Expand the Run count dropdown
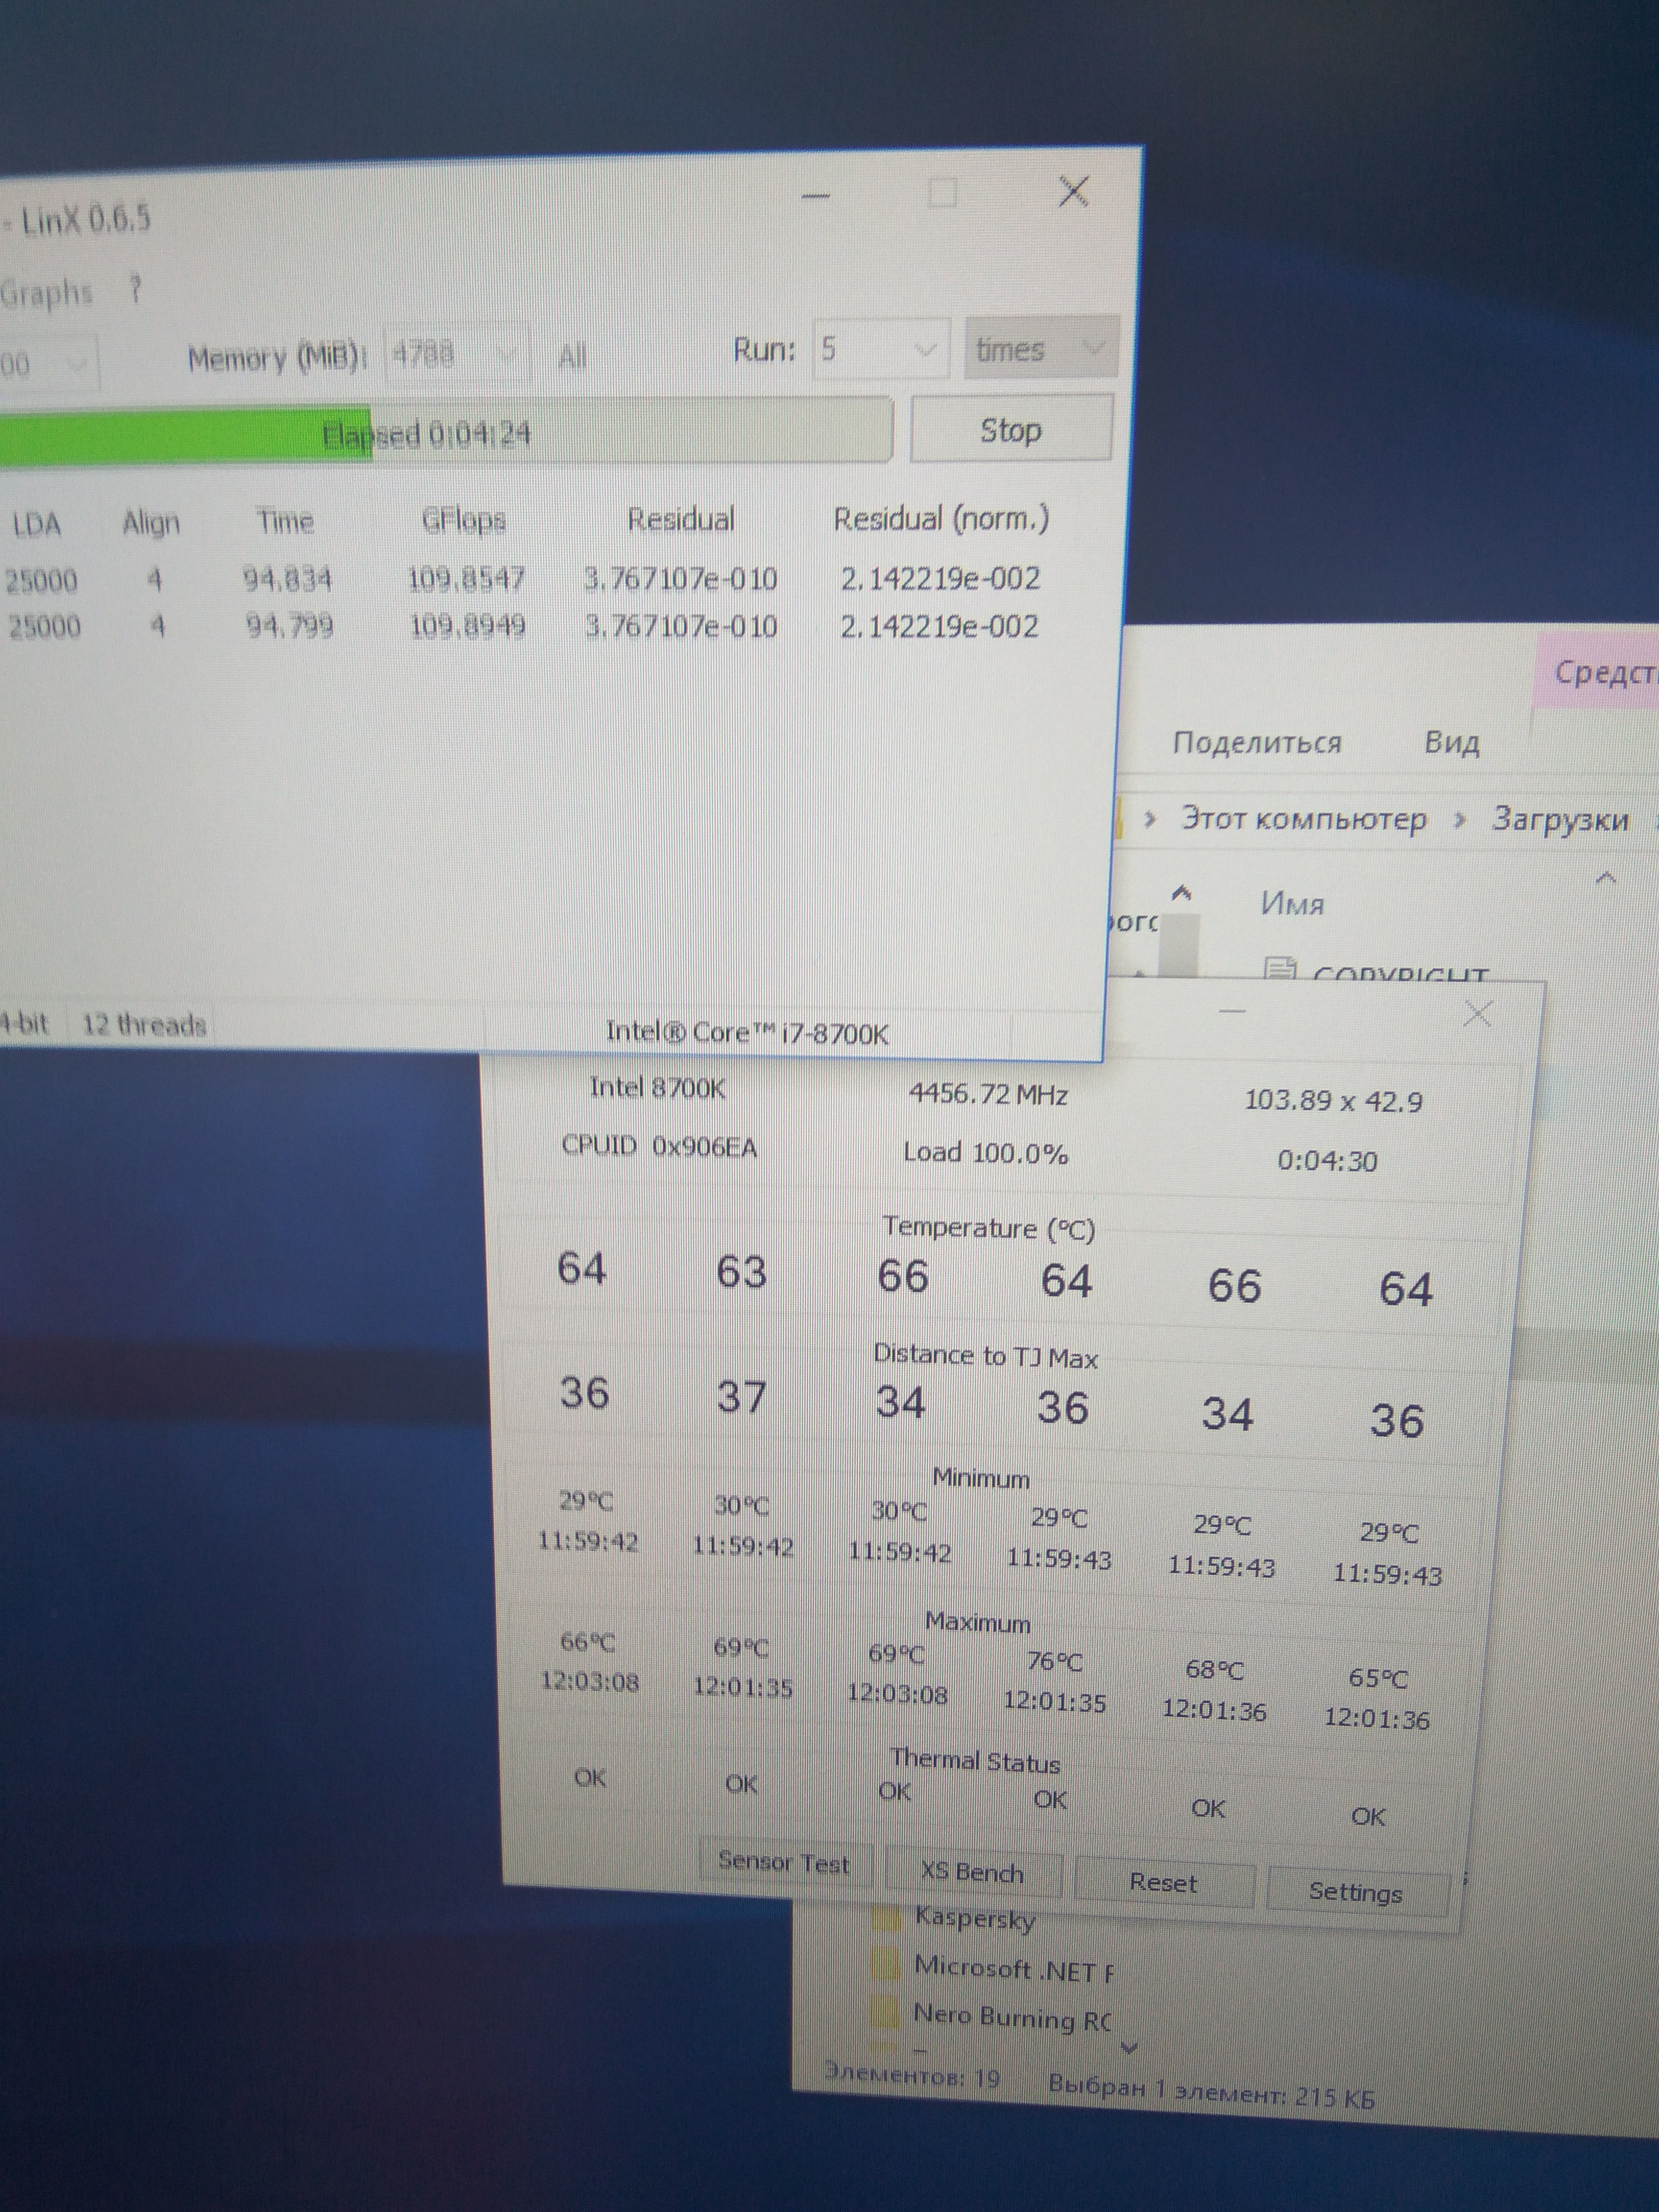Image resolution: width=1659 pixels, height=2212 pixels. (x=925, y=350)
